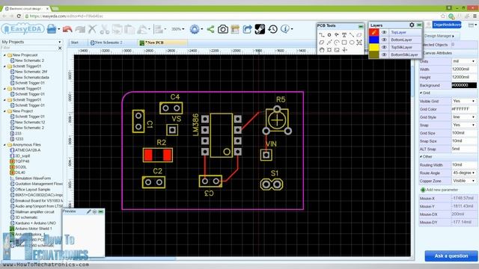Click the Delete X icon in toolbar
Screen dimensions: 479x269
[x=92, y=29]
